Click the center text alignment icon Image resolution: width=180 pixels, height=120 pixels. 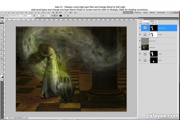click(x=55, y=16)
